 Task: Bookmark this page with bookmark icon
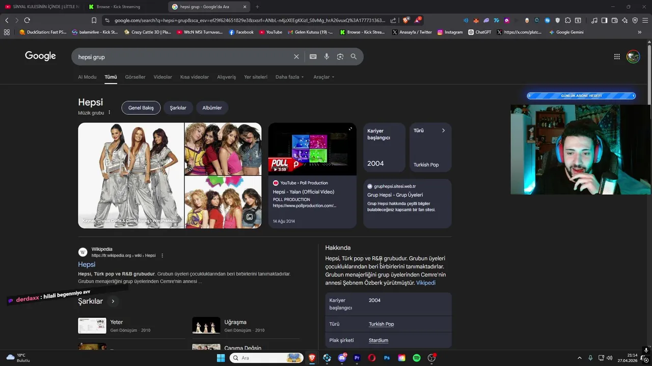click(x=94, y=20)
